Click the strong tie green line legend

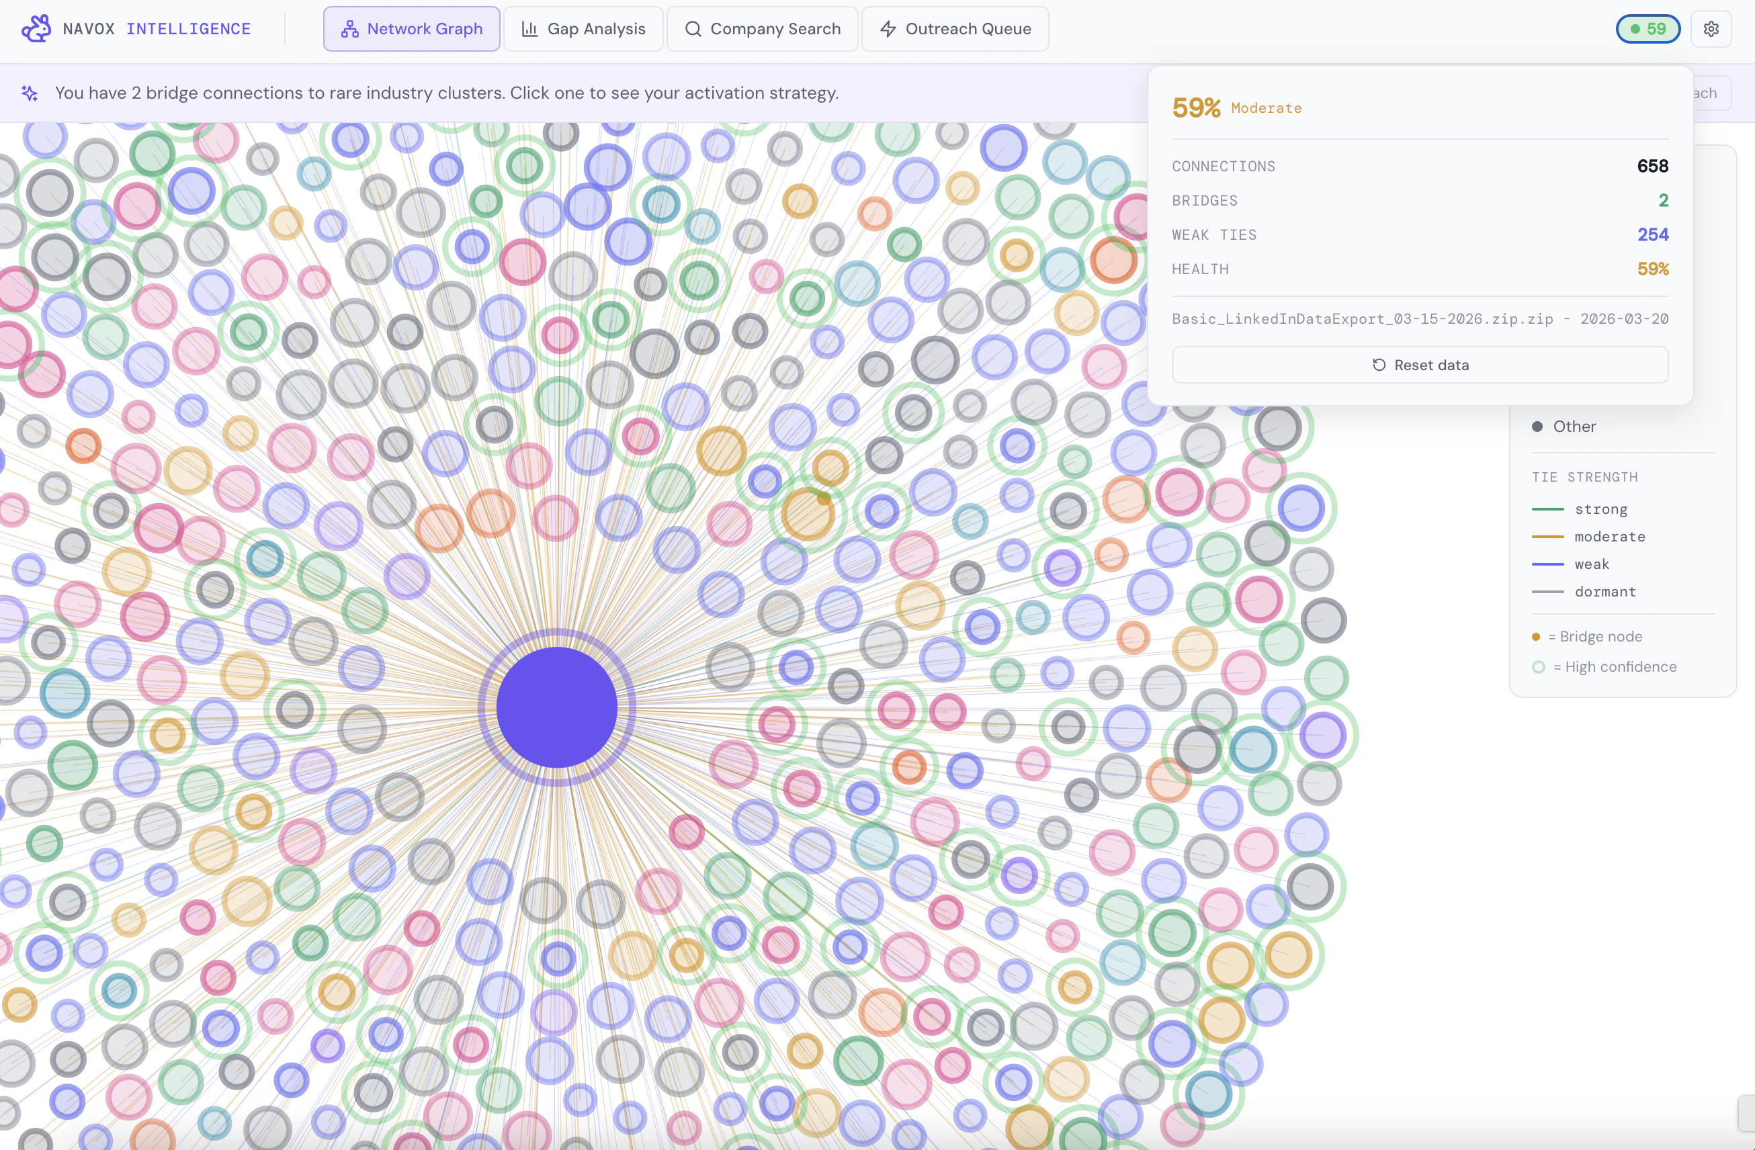[1547, 508]
